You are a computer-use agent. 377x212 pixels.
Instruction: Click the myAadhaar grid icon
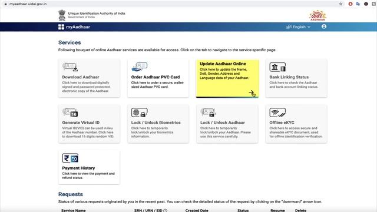tap(61, 27)
